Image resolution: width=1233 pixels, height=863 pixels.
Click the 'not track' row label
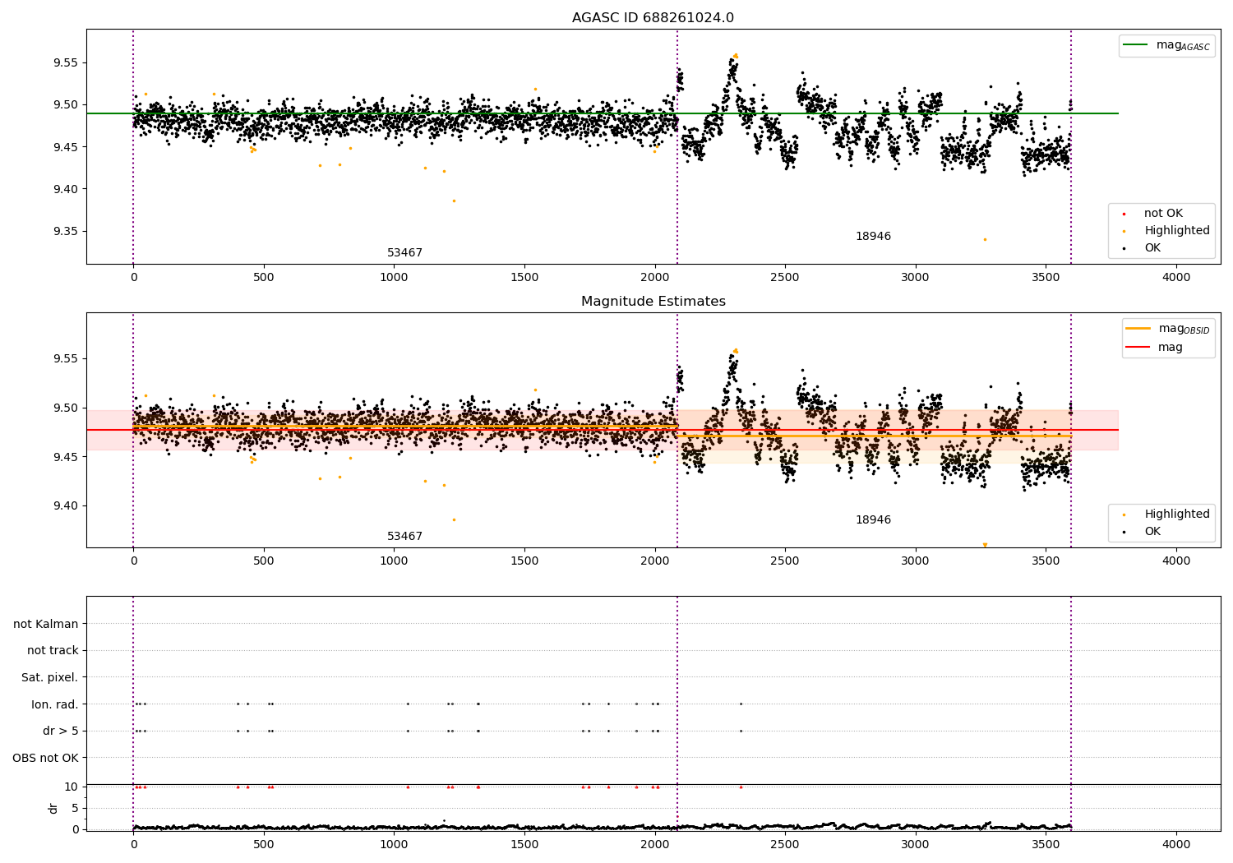(53, 651)
